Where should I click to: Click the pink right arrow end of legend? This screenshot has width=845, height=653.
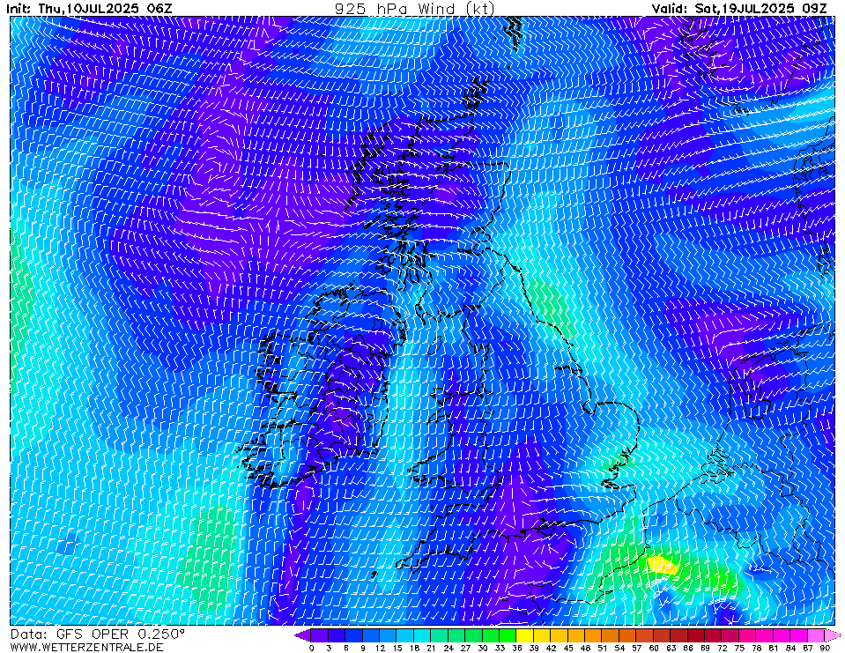click(x=833, y=635)
